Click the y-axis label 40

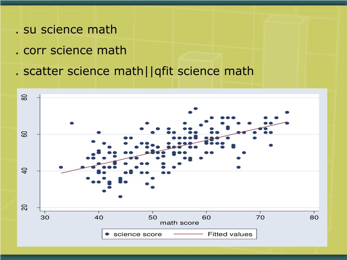(24, 171)
